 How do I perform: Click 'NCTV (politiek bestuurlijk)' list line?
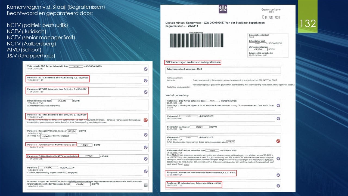[x=37, y=25]
